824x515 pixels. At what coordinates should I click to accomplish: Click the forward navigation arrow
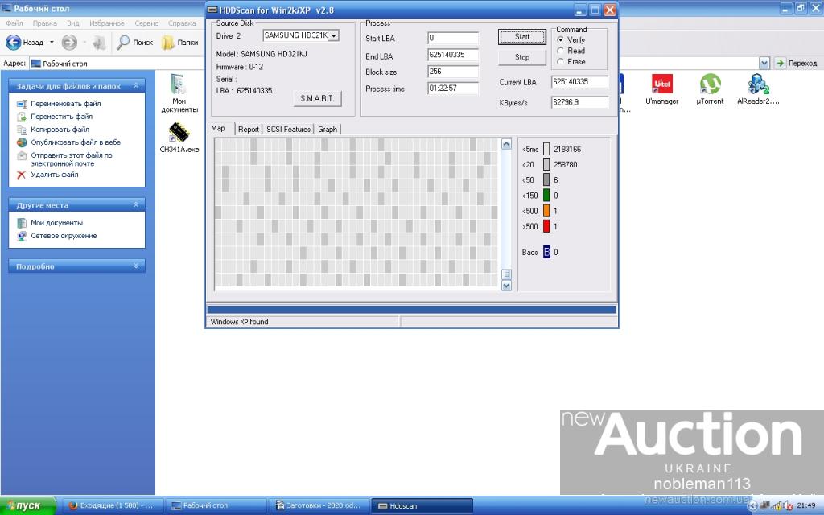pyautogui.click(x=69, y=42)
